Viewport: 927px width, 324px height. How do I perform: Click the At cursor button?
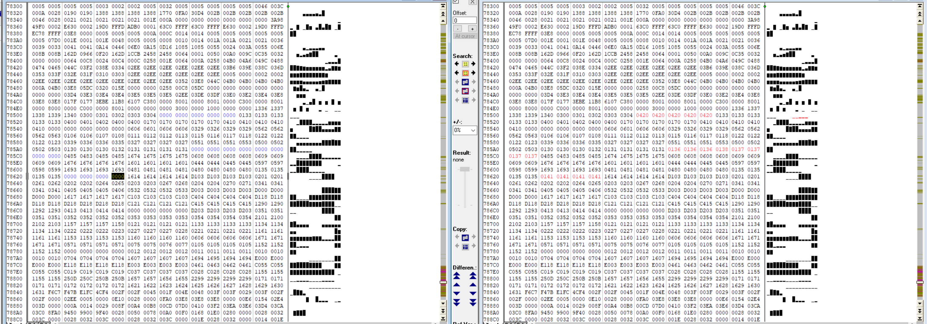465,36
